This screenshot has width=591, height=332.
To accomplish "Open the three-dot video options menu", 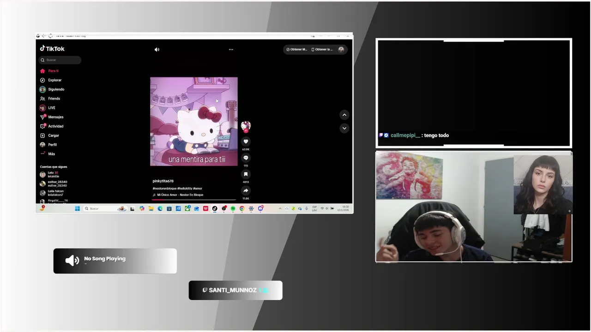I will tap(231, 49).
